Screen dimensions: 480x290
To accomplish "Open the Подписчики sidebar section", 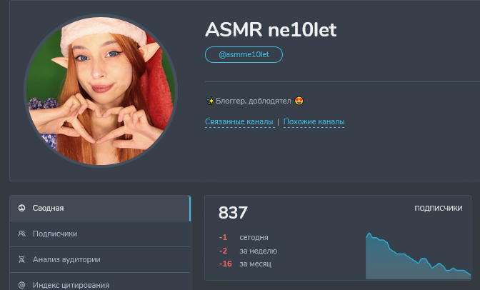I will click(x=100, y=234).
